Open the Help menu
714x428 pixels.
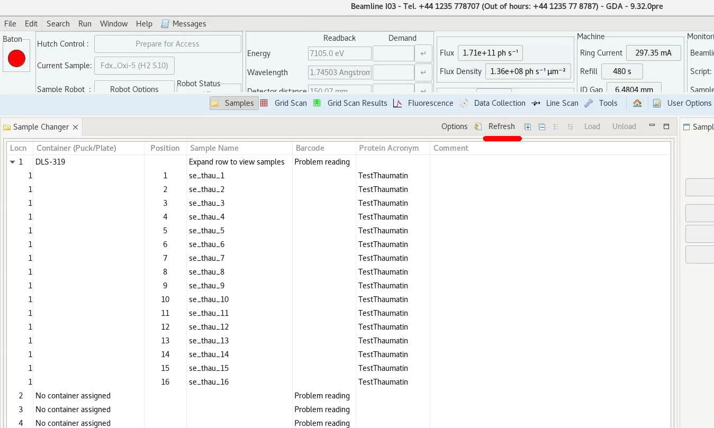(144, 24)
